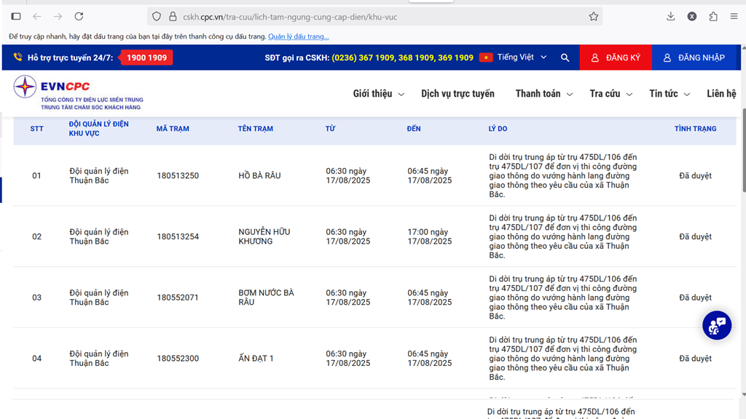This screenshot has height=419, width=746.
Task: Bookmark this page with the star icon
Action: click(593, 17)
